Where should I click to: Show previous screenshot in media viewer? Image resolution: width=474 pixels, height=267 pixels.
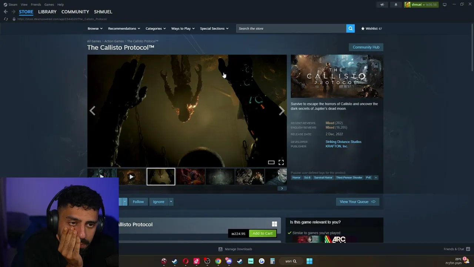coord(92,111)
